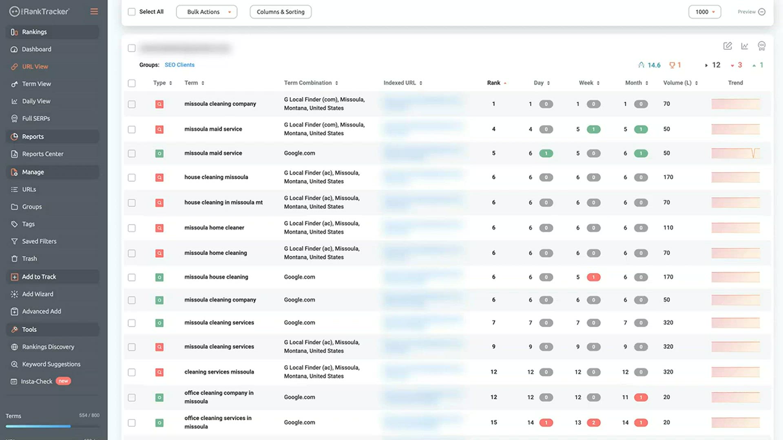Screen dimensions: 783x440
Task: Click the Daily View chart icon
Action: click(x=14, y=101)
